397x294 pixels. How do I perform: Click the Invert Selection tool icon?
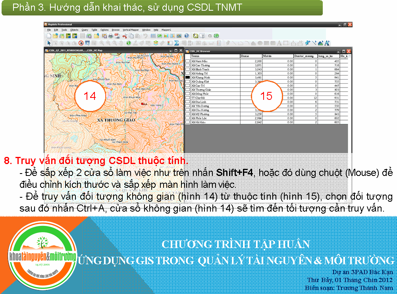pyautogui.click(x=87, y=43)
